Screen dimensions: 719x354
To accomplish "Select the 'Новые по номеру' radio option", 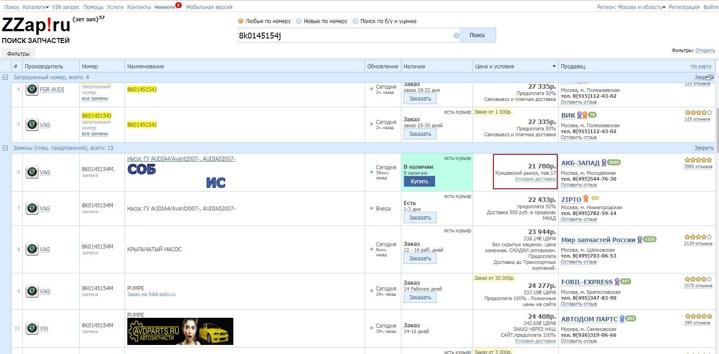I will 299,21.
